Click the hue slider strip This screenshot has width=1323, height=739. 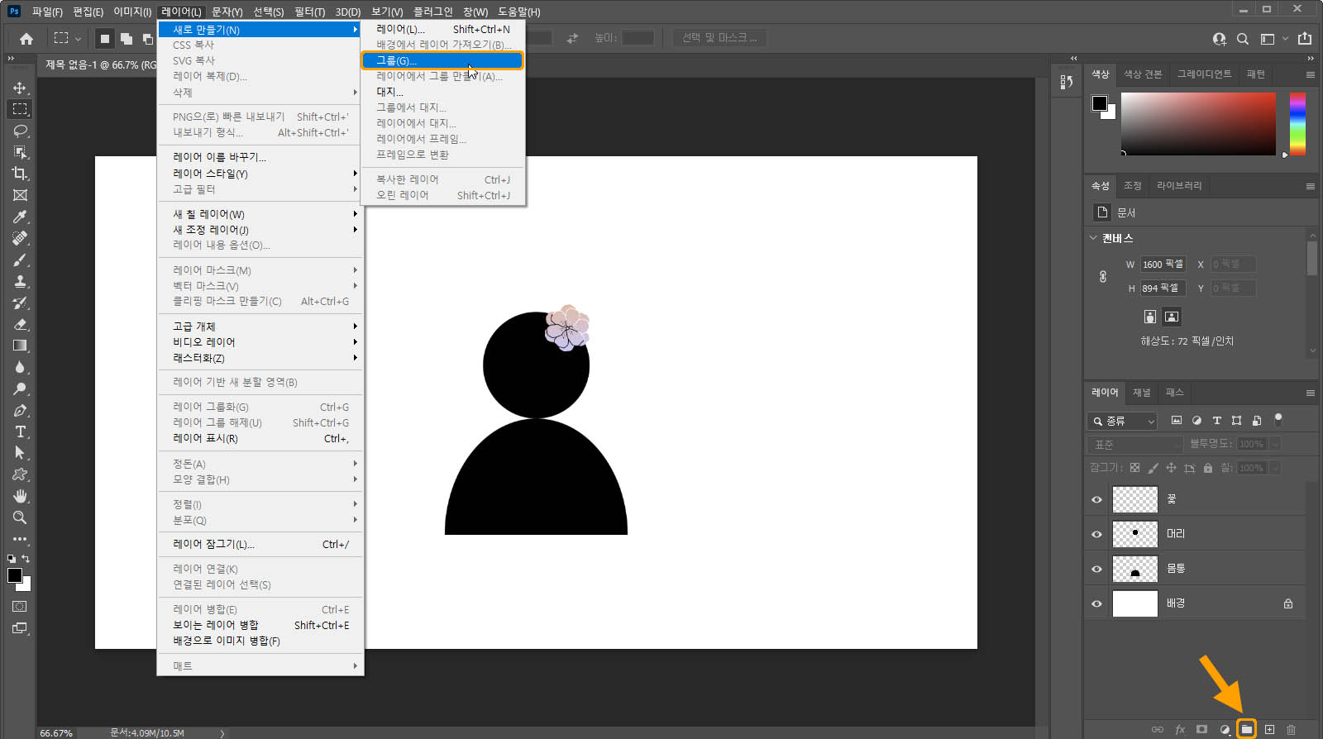(1297, 123)
